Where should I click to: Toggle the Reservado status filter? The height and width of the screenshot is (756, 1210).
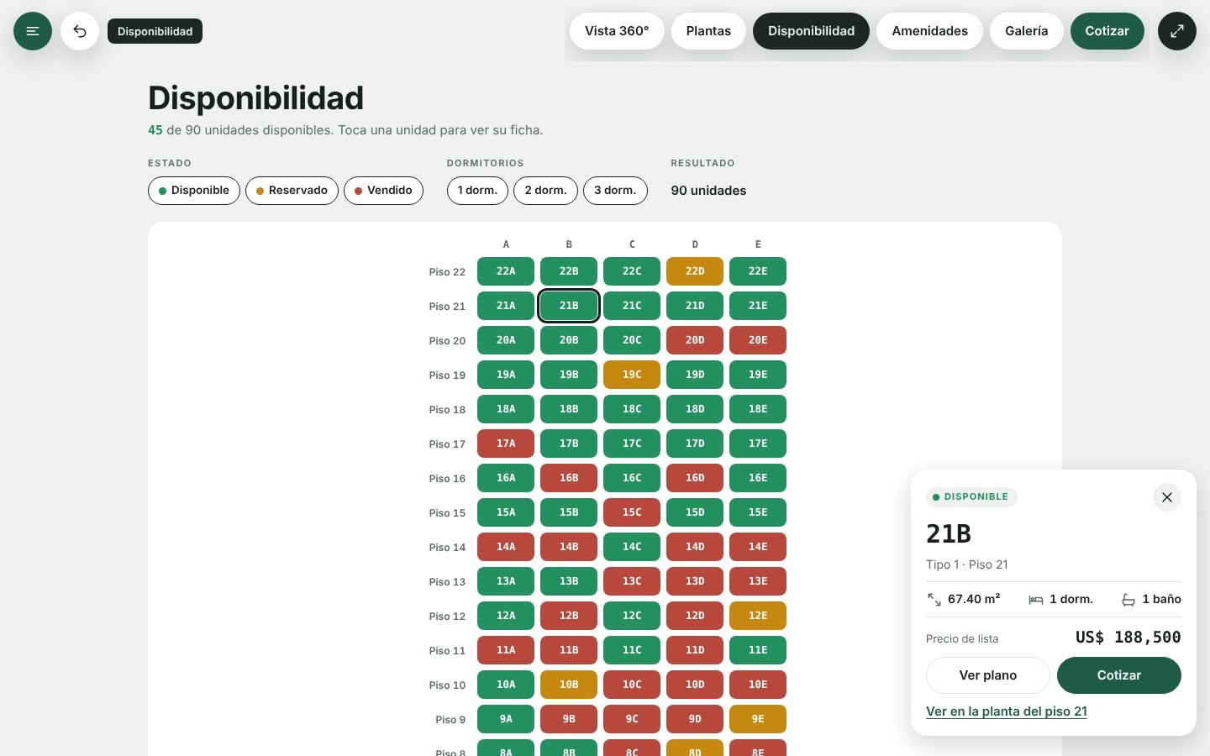coord(292,191)
